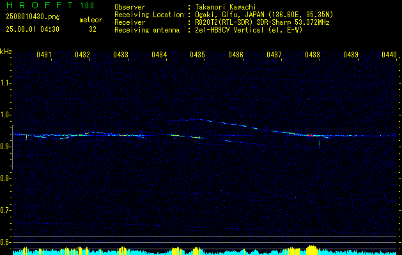
Task: Click the Observer label
Action: coord(130,7)
